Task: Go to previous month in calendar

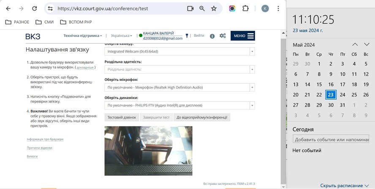Action: point(355,45)
